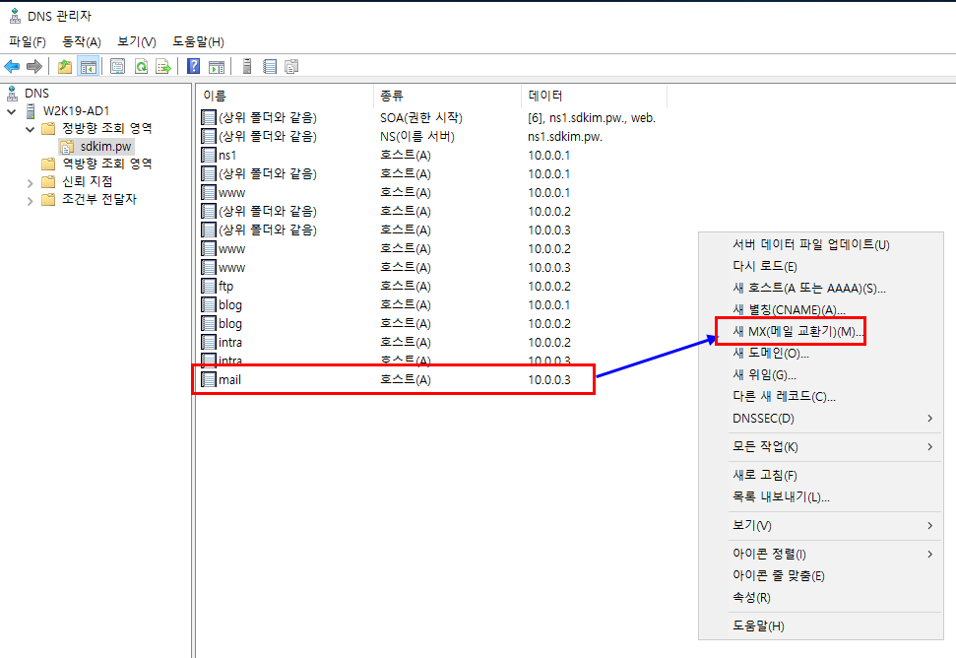Toggle the action pane toolbar icon
This screenshot has height=658, width=956.
217,66
